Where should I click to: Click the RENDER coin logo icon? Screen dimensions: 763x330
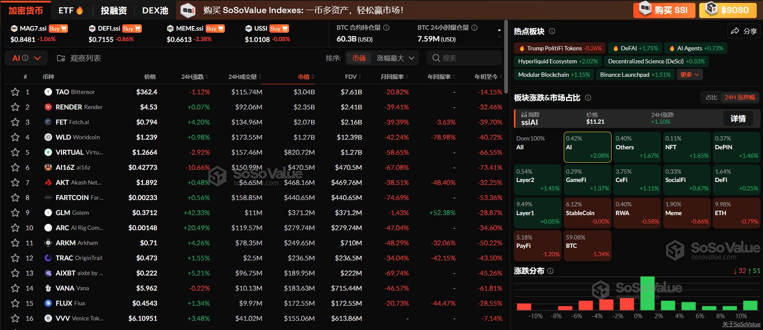point(48,107)
